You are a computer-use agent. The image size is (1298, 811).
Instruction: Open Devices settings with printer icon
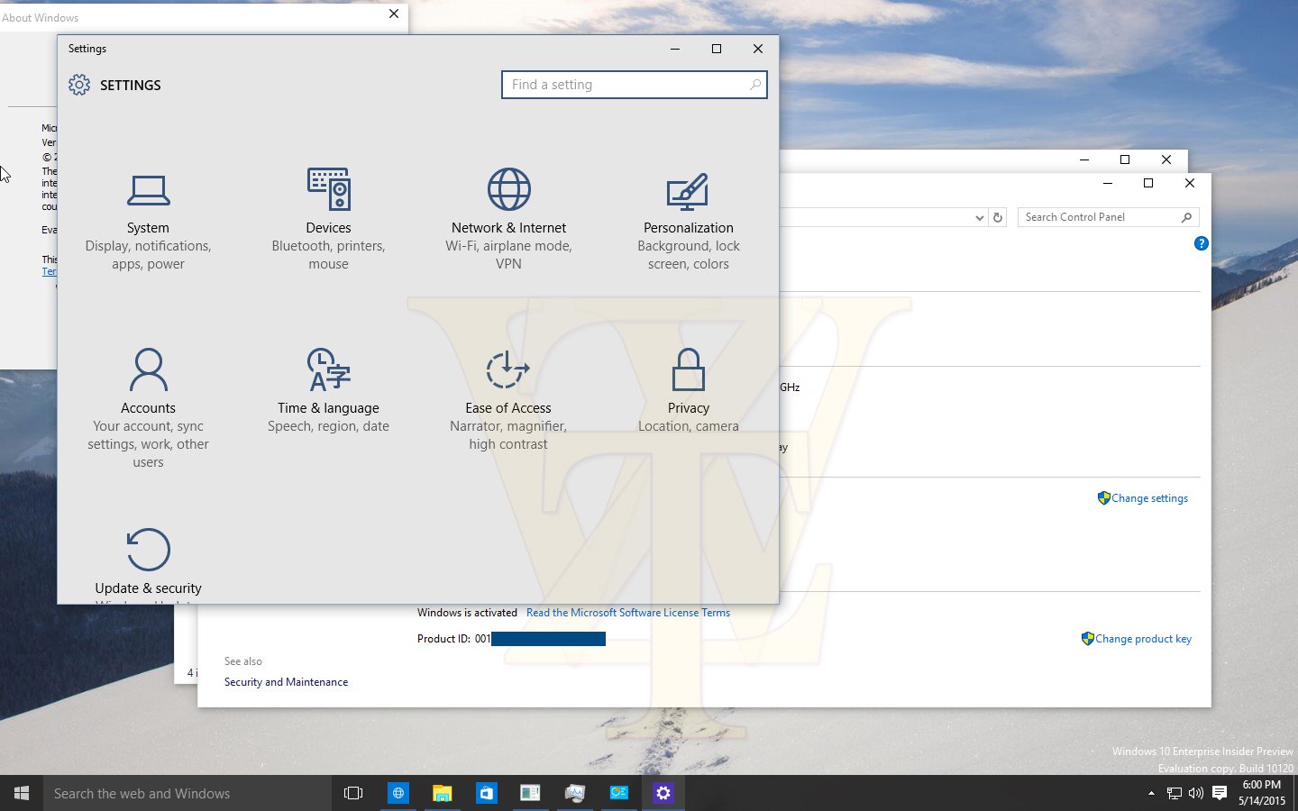328,221
